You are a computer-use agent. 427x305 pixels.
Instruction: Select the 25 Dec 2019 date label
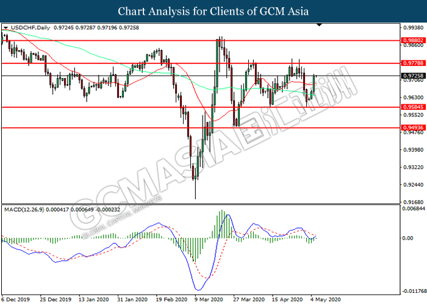click(x=56, y=300)
